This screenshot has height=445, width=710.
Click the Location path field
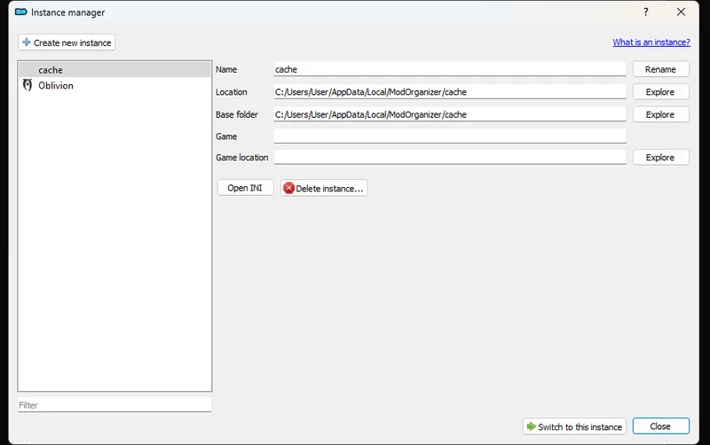coord(450,92)
